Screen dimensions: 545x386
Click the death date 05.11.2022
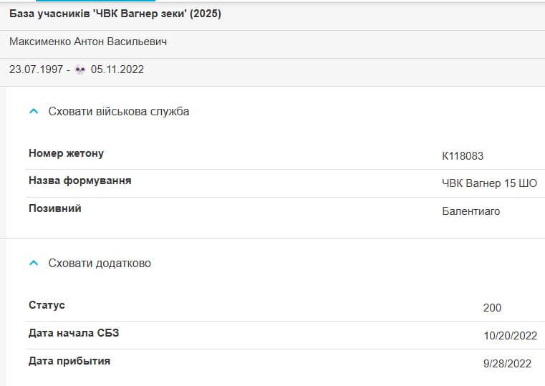[117, 69]
